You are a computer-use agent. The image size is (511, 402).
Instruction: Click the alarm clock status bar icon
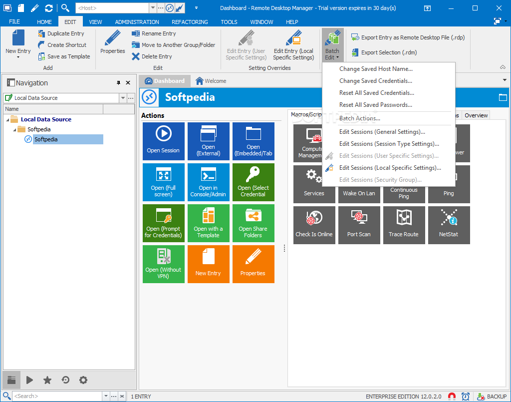[466, 397]
